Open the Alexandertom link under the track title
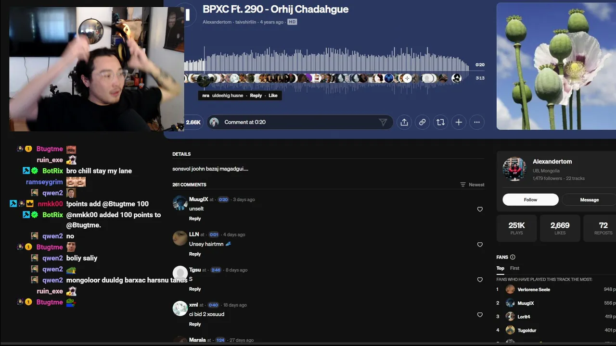616x346 pixels. point(217,22)
